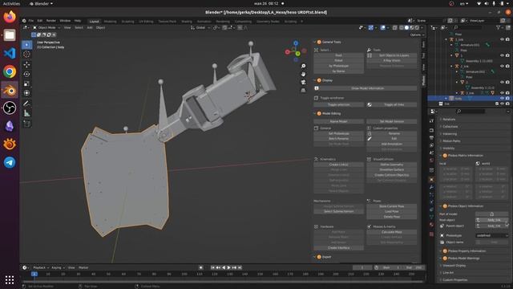Toggle X-Ray shading in viewport header

click(395, 28)
